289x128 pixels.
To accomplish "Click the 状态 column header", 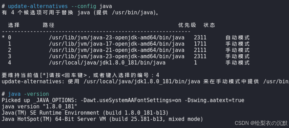I will tap(209, 25).
